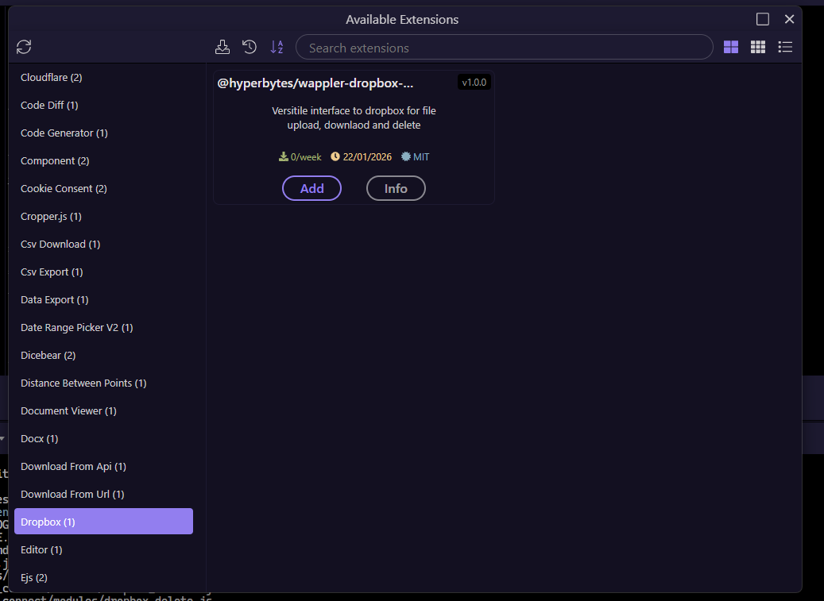Select the Cloudflare (2) category
The width and height of the screenshot is (824, 601).
[x=51, y=78]
